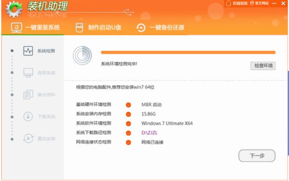Viewport: 289px width, 181px height.
Task: Click step dot beside 重启安装
Action: 12,139
